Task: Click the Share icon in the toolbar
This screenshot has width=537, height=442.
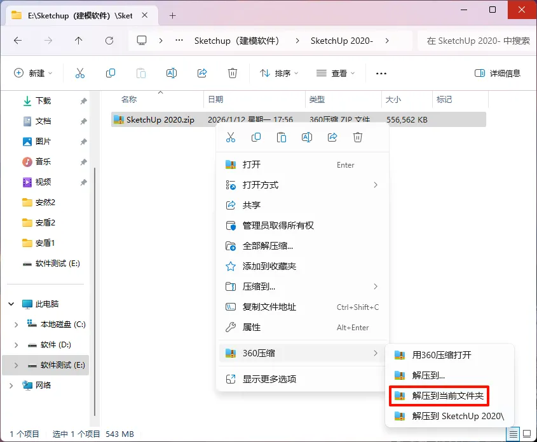Action: point(202,73)
